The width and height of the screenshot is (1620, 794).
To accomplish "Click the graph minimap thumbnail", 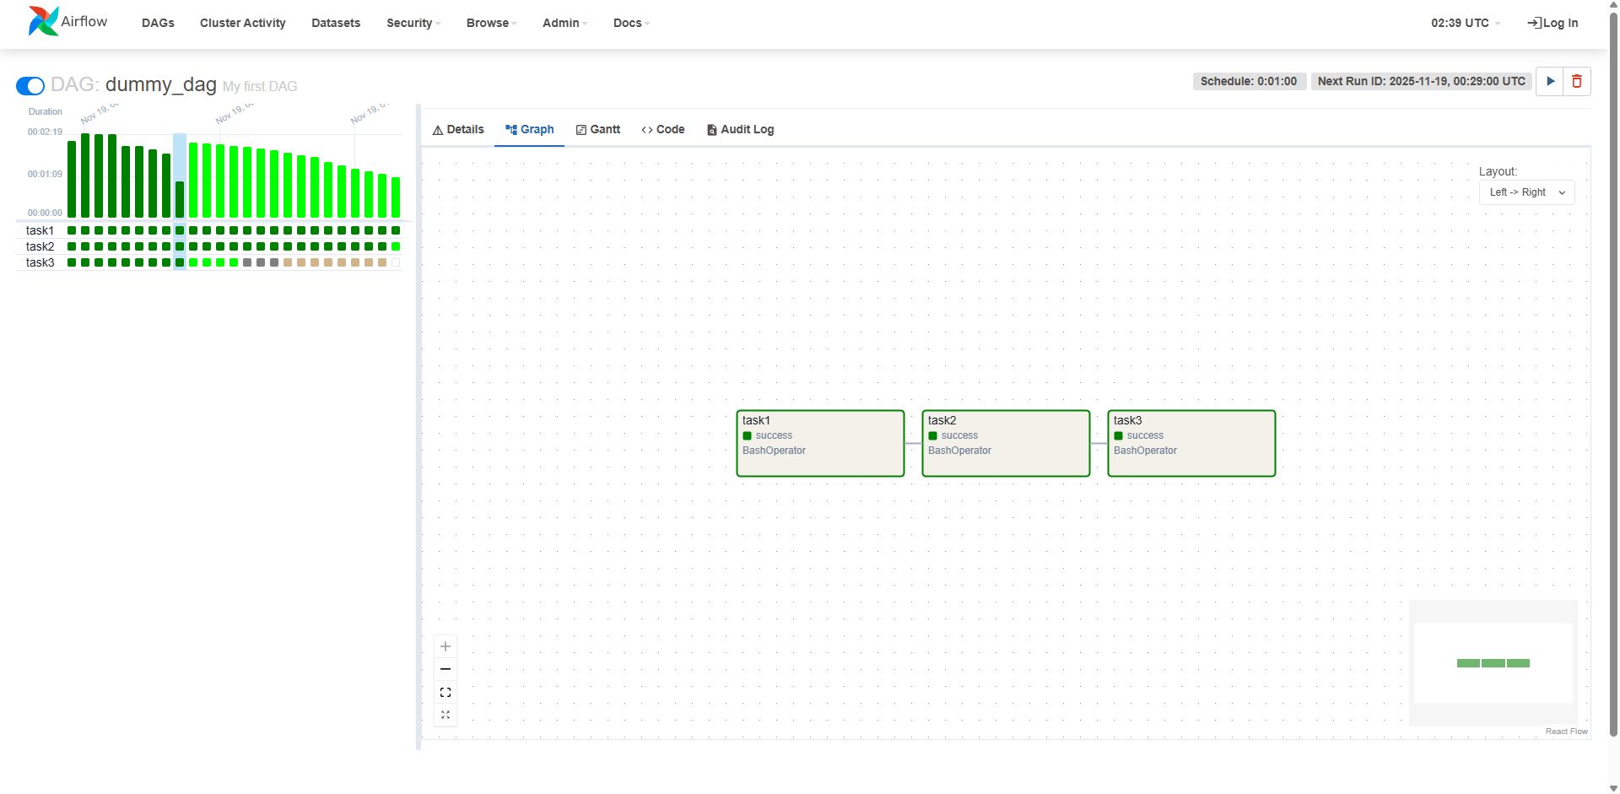I will pyautogui.click(x=1493, y=663).
